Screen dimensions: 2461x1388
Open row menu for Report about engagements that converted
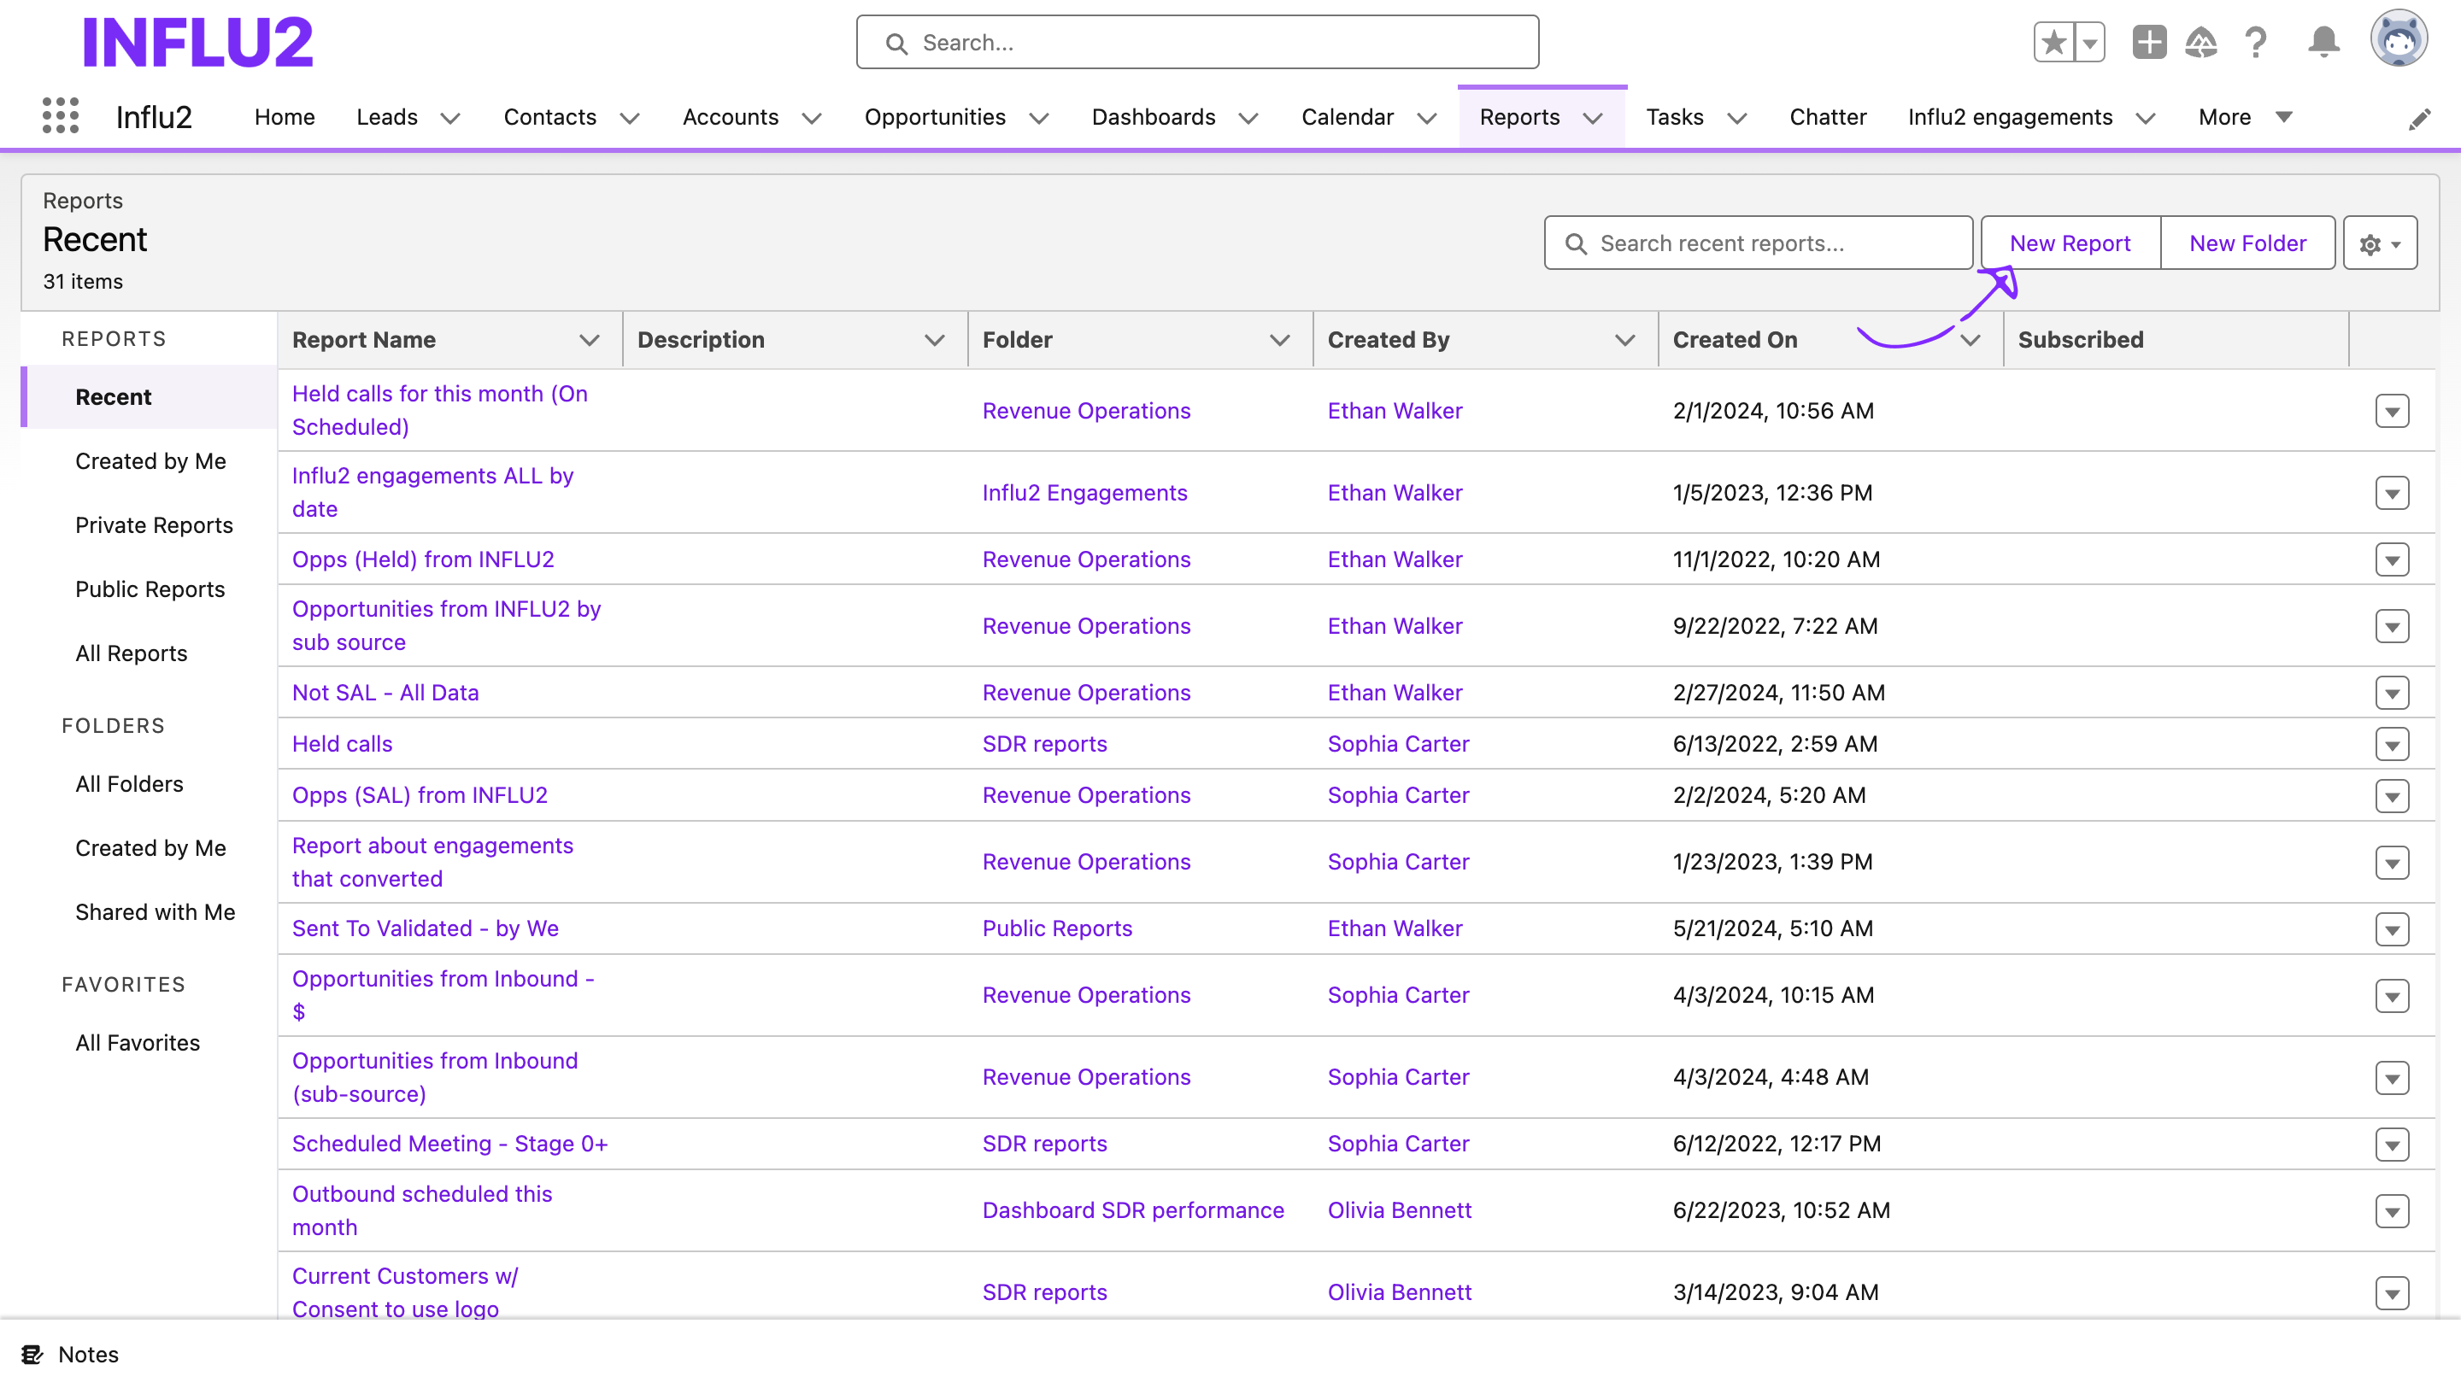coord(2391,863)
